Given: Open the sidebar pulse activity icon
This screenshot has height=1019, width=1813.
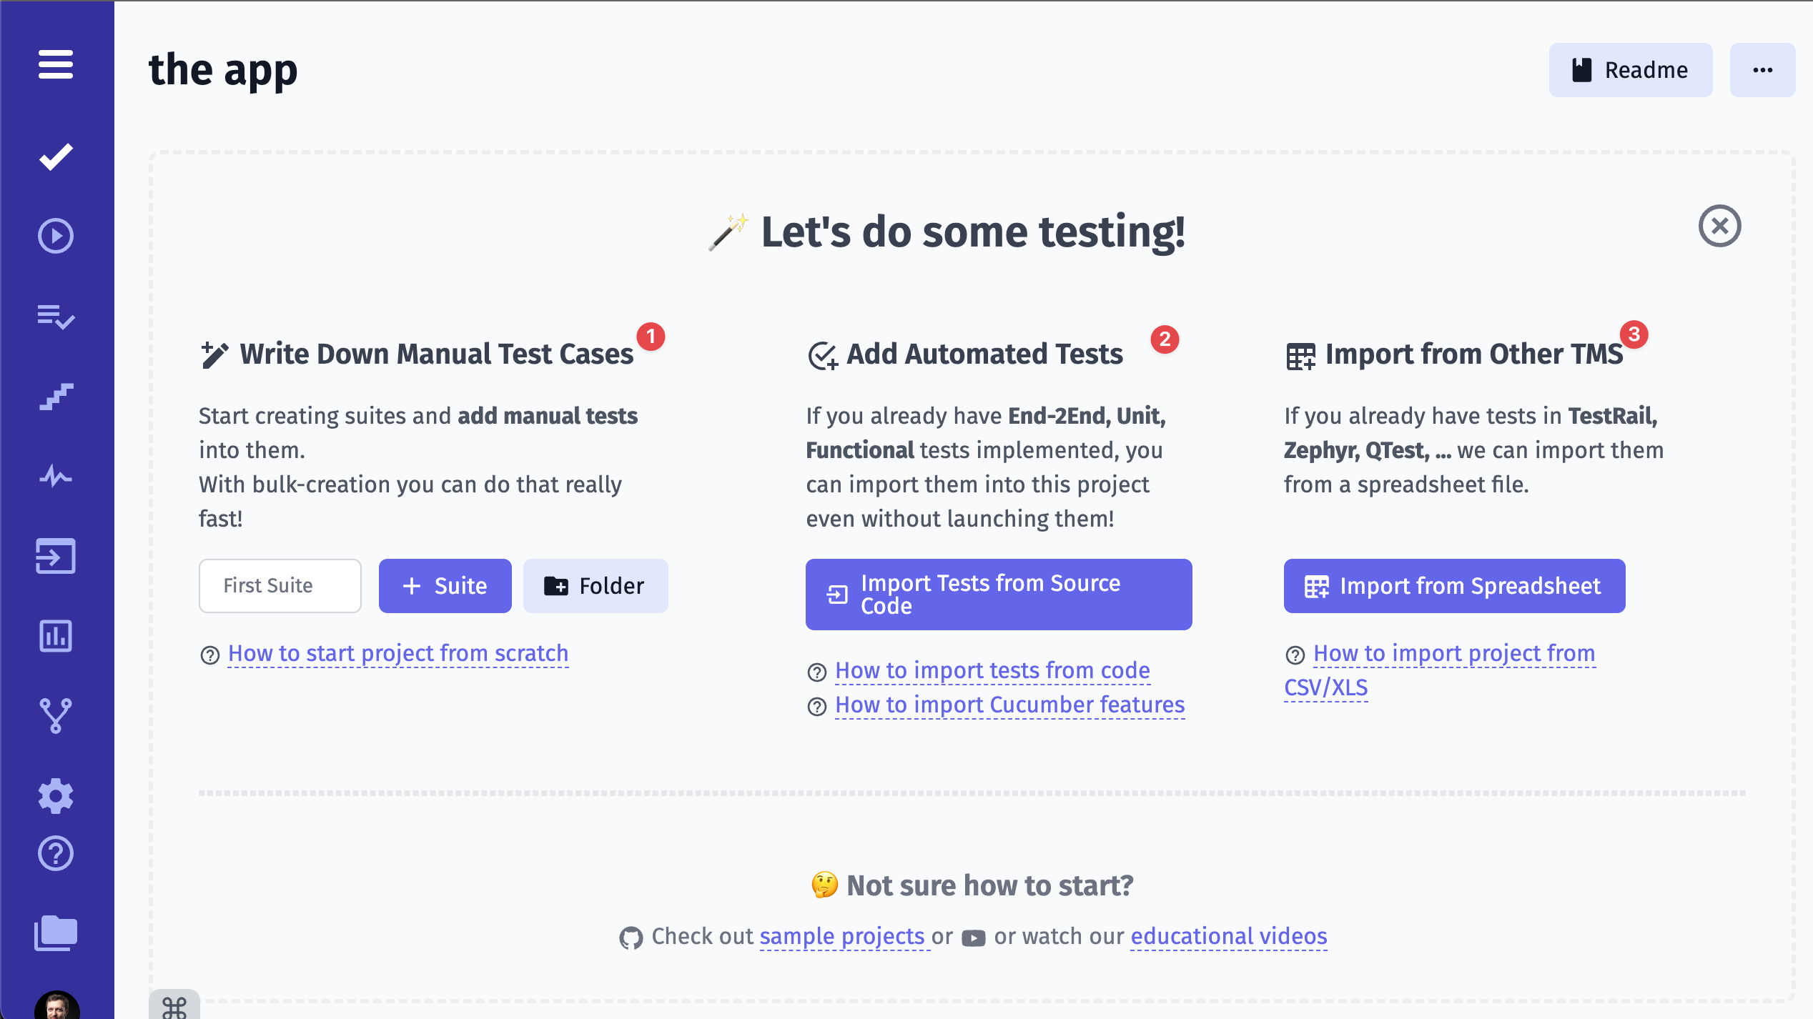Looking at the screenshot, I should pyautogui.click(x=56, y=476).
